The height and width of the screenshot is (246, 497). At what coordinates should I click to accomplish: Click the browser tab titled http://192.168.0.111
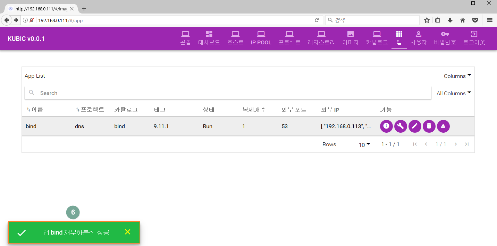click(x=41, y=9)
